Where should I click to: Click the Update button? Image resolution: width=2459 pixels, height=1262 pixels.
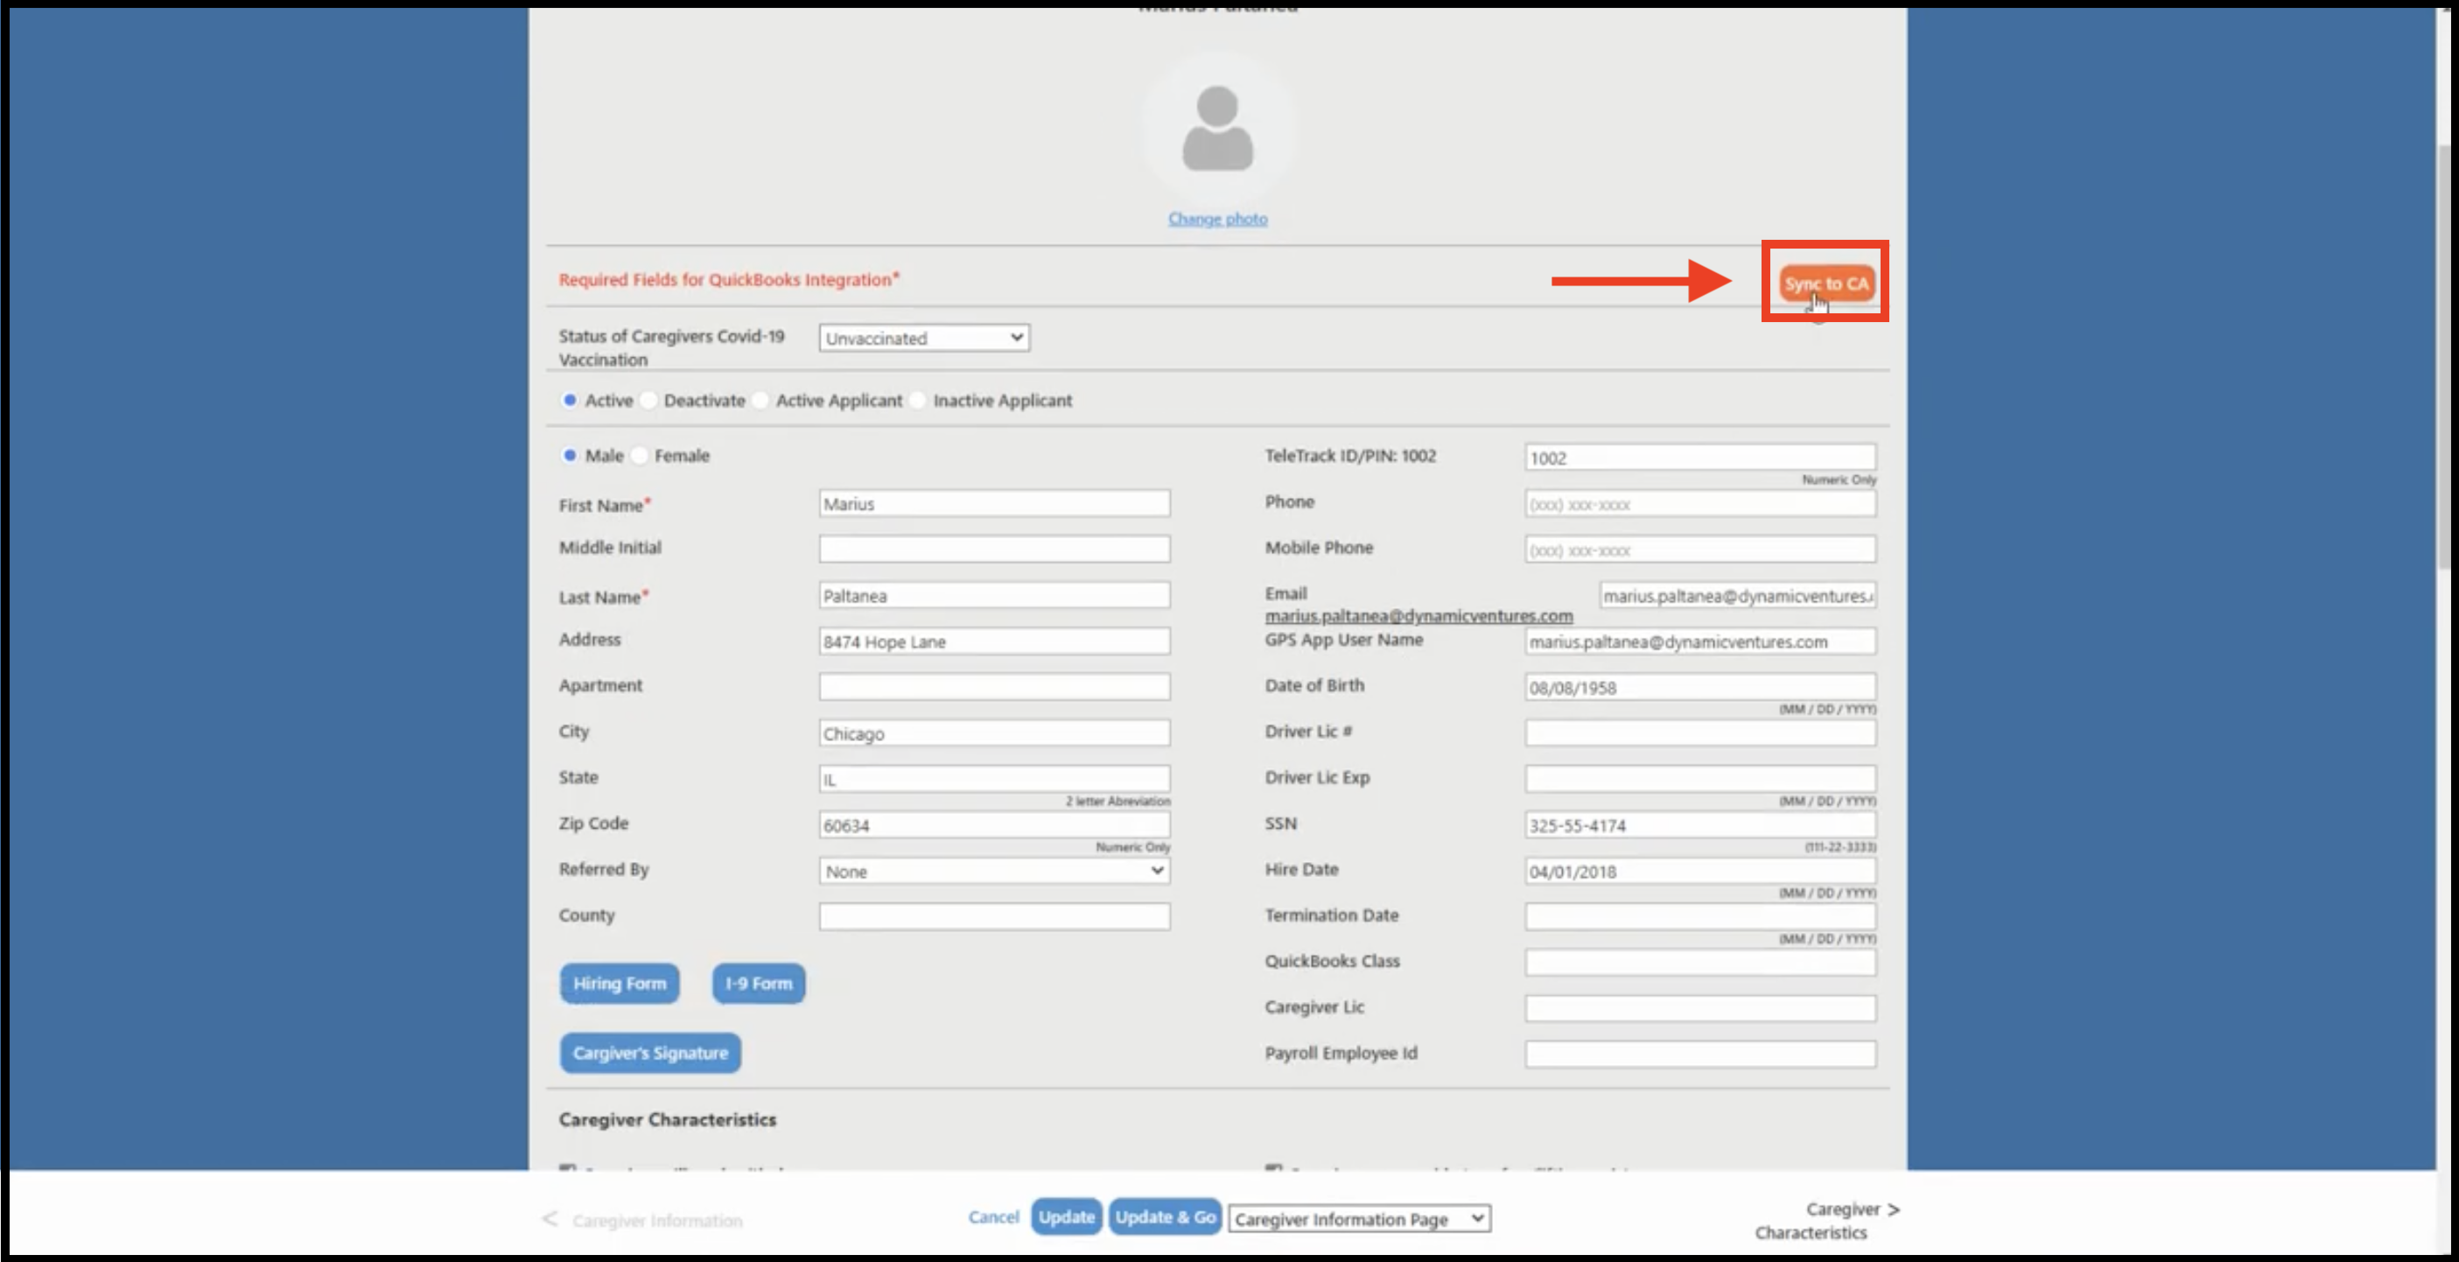tap(1065, 1217)
